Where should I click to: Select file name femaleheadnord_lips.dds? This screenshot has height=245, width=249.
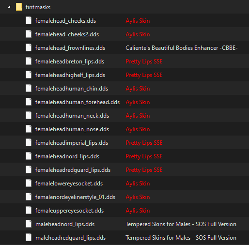[67, 156]
